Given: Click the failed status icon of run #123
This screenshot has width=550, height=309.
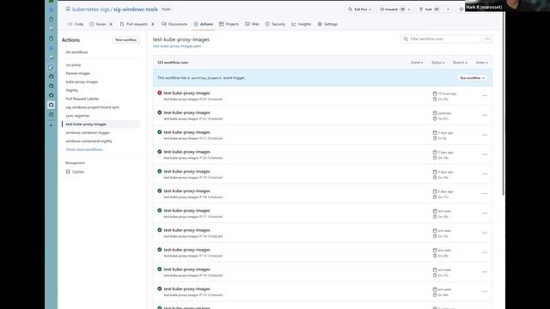Looking at the screenshot, I should [x=160, y=94].
